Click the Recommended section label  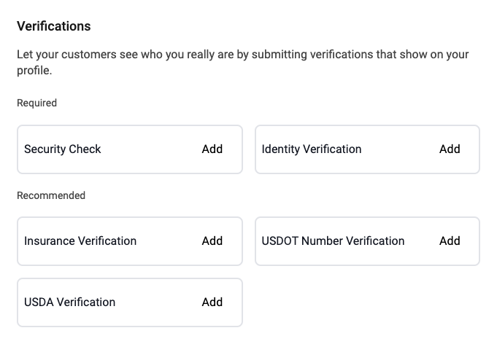pos(51,195)
